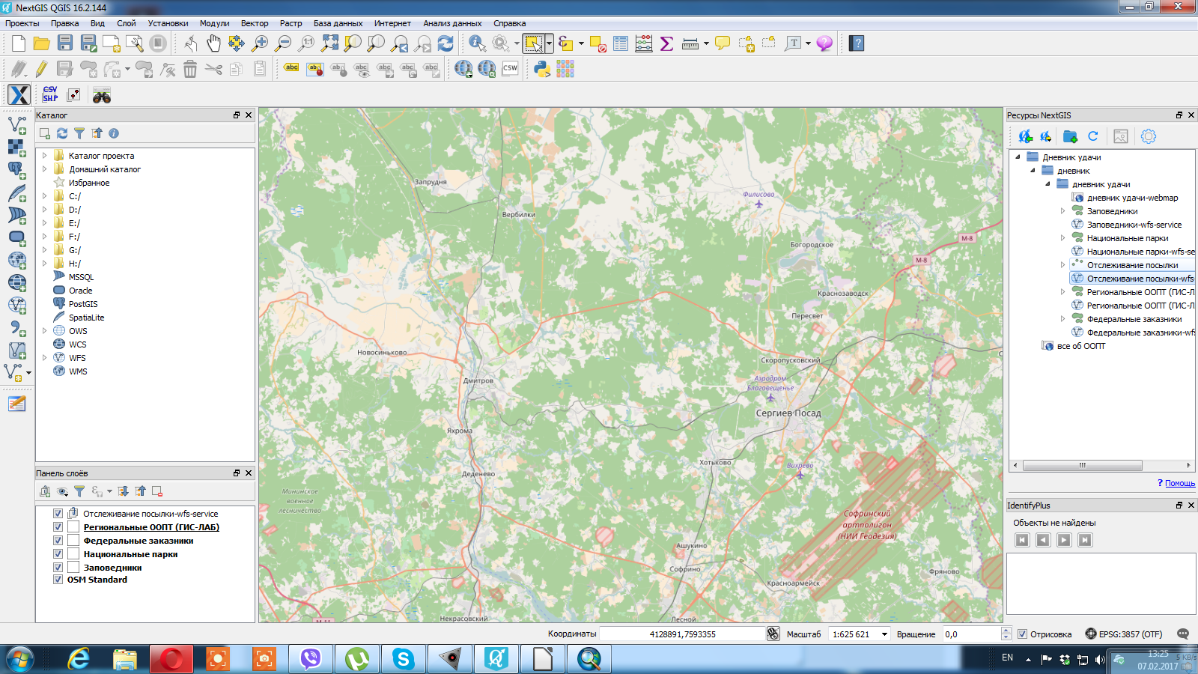Toggle the Отрисовка render checkbox
Screen dimensions: 1198x674
coord(1022,634)
